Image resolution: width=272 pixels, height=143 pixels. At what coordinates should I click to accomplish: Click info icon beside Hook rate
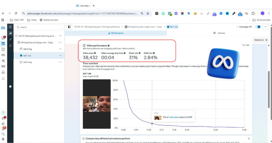pos(139,53)
